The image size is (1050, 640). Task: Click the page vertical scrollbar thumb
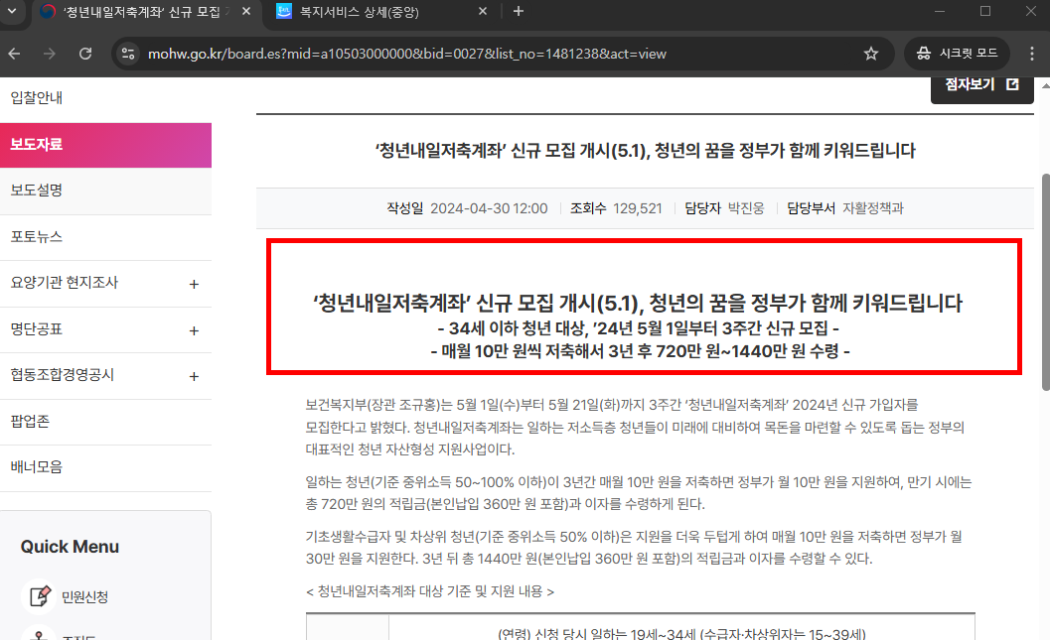pyautogui.click(x=1045, y=282)
